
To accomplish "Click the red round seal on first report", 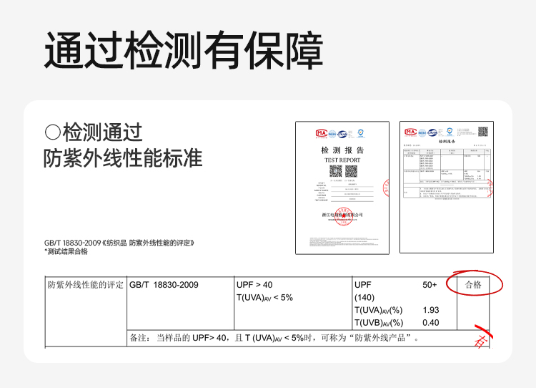I will point(342,216).
